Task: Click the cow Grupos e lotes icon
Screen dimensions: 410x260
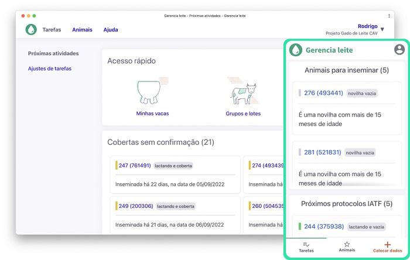Action: (242, 92)
